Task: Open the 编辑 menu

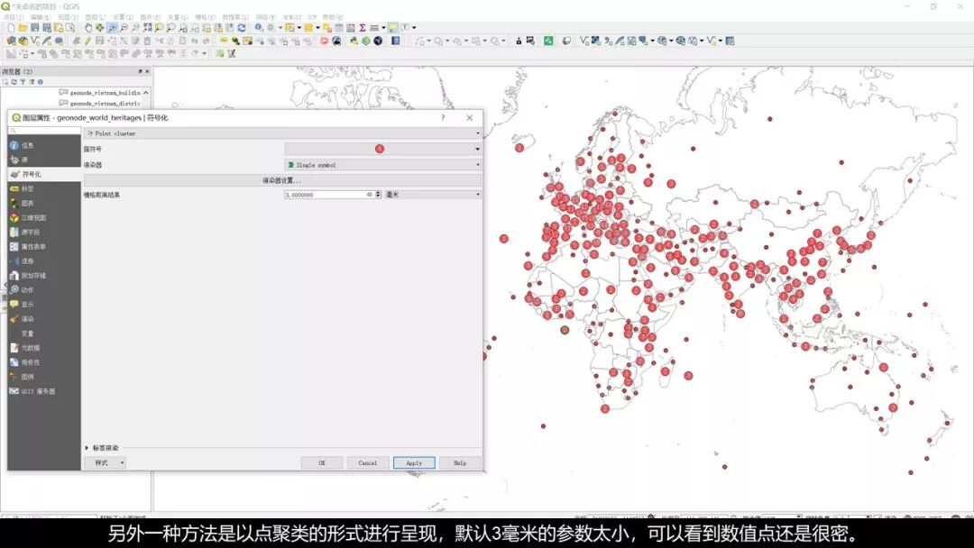Action: pyautogui.click(x=40, y=17)
